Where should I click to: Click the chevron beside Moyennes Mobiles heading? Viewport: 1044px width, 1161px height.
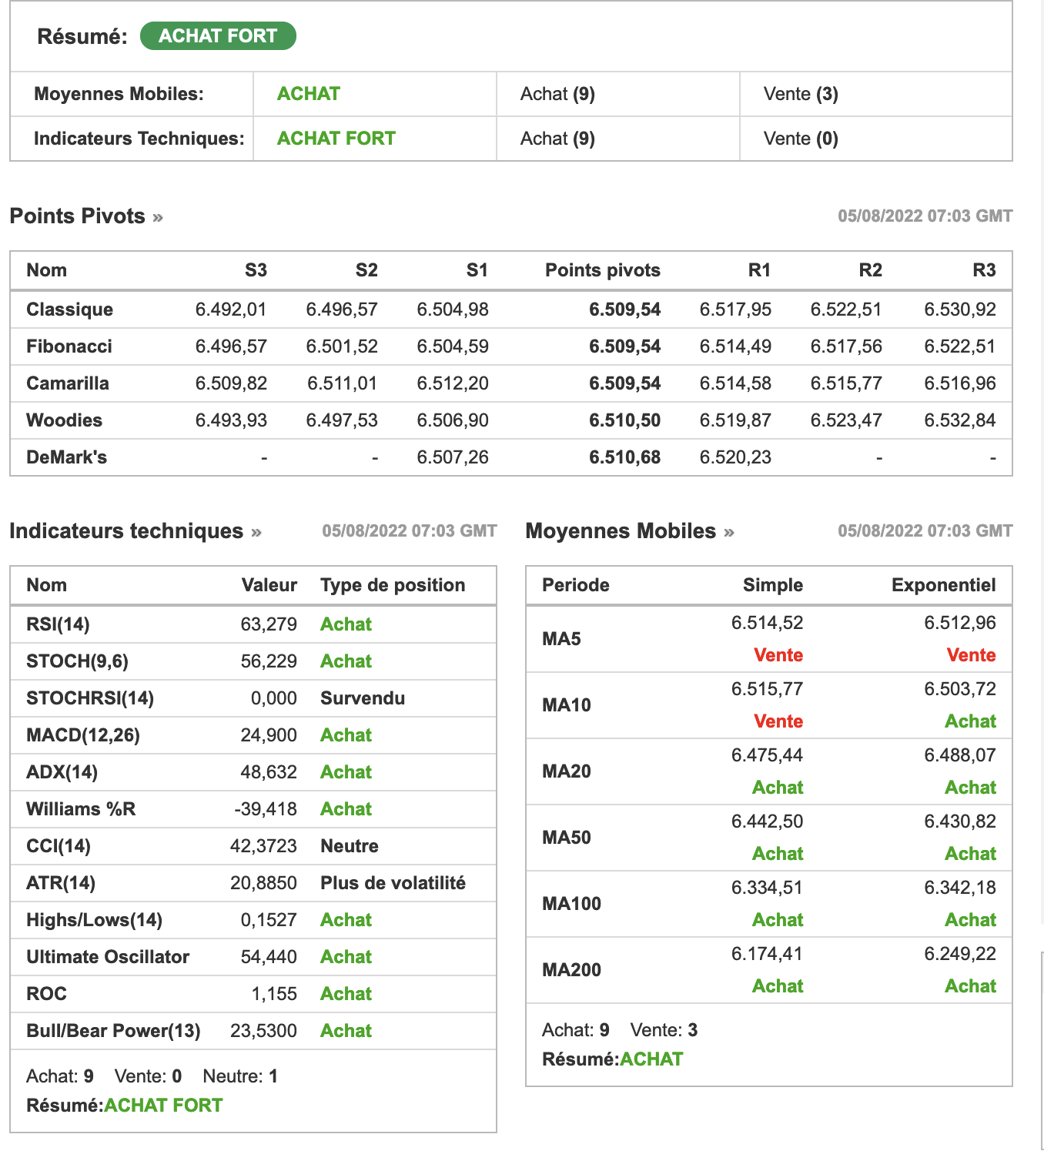click(729, 533)
